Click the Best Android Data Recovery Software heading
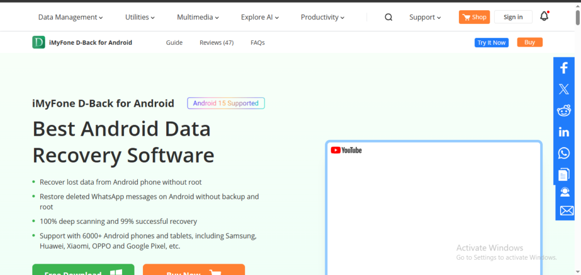581x275 pixels. 123,142
